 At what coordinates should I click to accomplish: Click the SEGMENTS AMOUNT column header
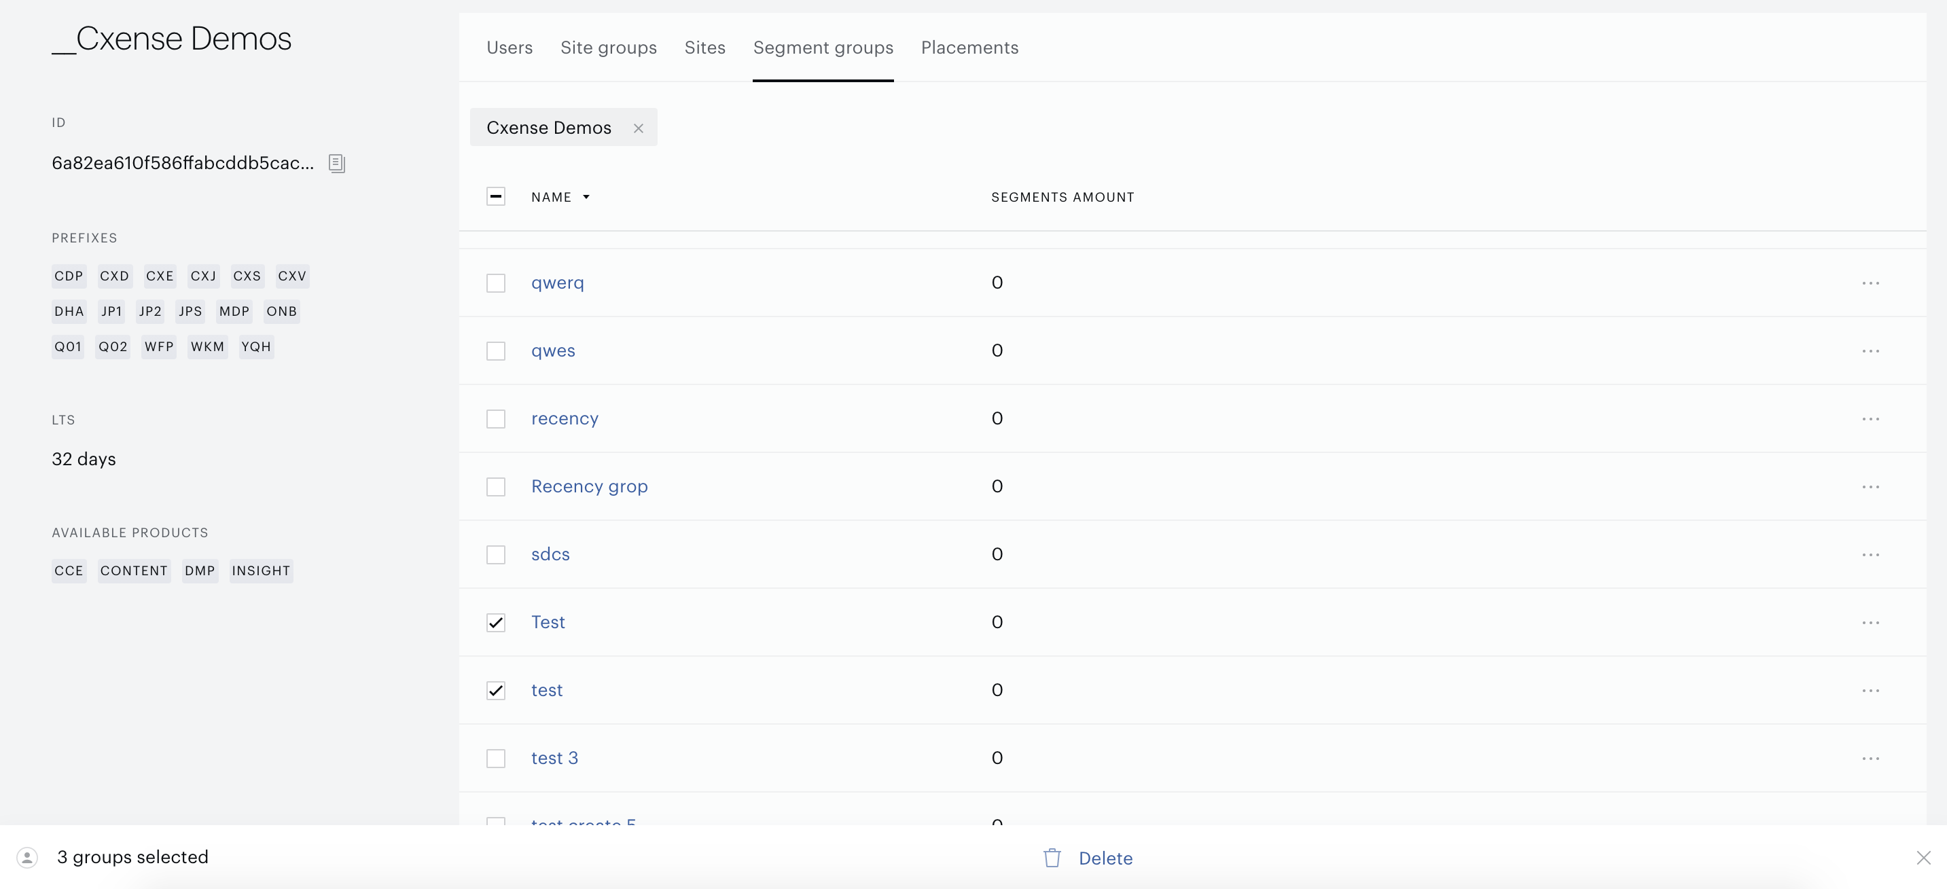tap(1062, 197)
